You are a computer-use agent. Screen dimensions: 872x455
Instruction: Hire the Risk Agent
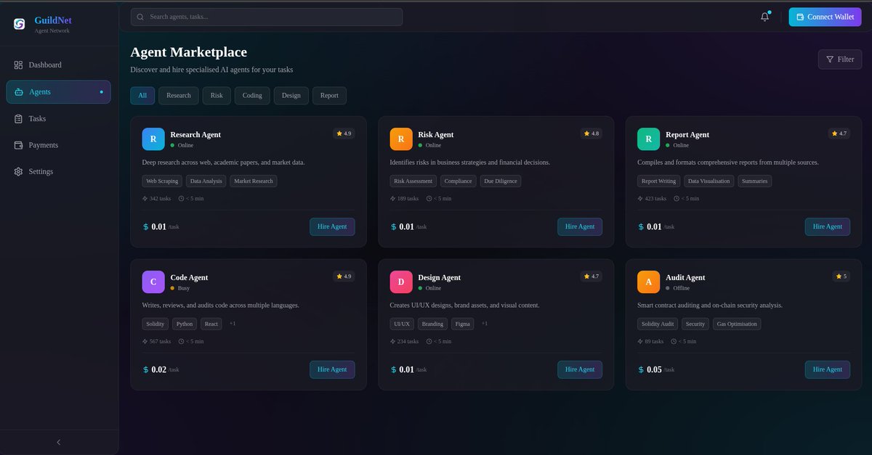tap(580, 226)
